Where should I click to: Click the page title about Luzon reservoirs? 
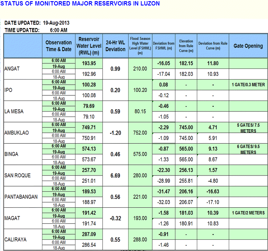tap(80, 3)
